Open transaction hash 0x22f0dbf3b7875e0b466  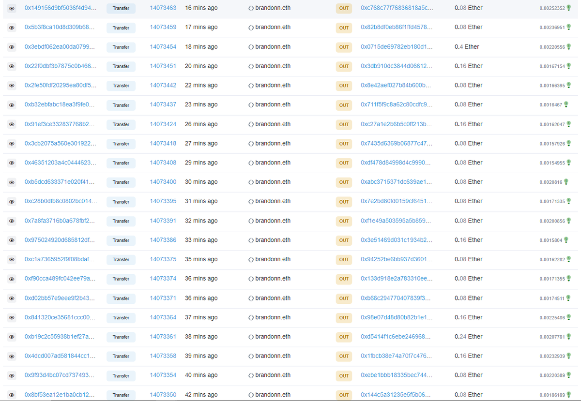(60, 66)
